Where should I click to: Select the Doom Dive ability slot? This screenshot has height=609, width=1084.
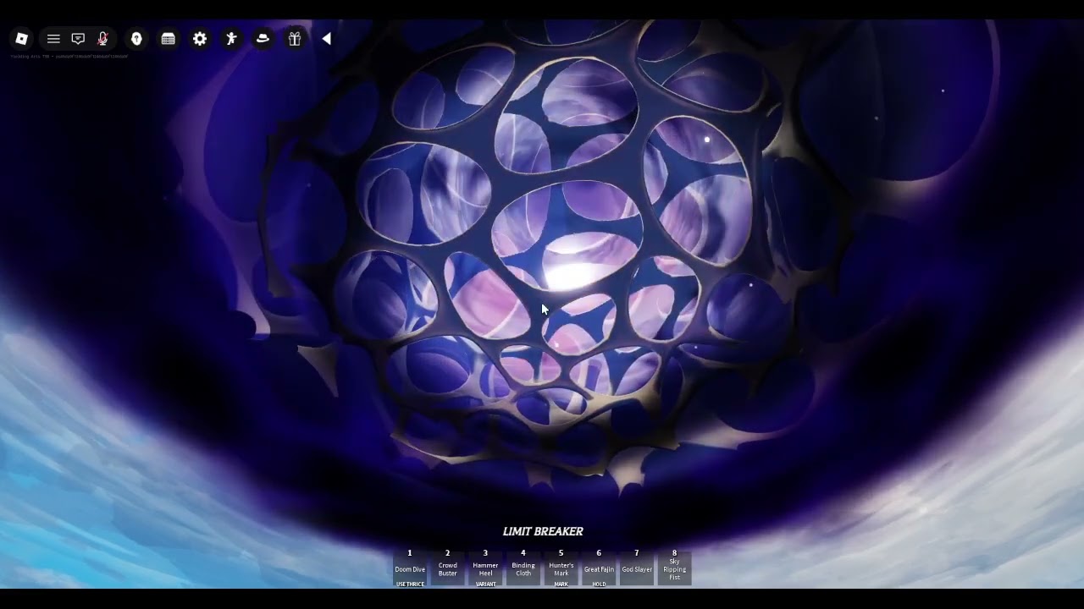point(410,568)
